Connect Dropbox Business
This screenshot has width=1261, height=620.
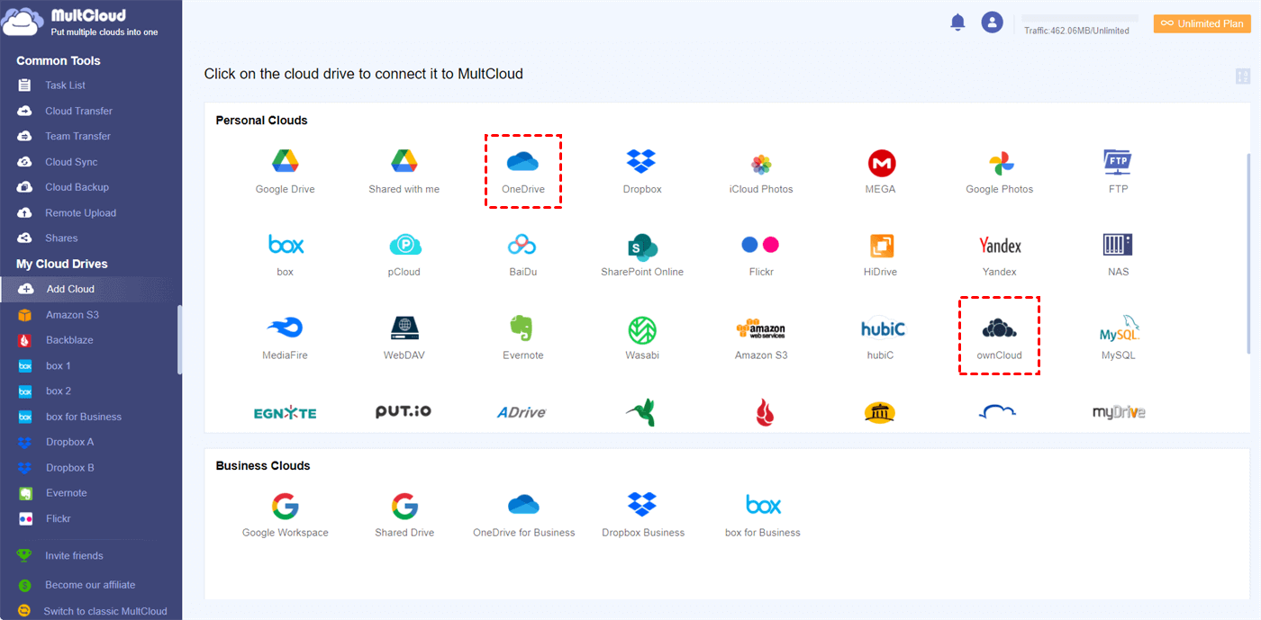tap(642, 516)
